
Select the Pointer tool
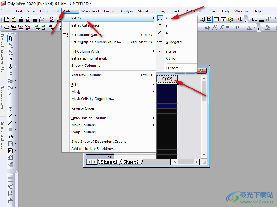coord(11,38)
